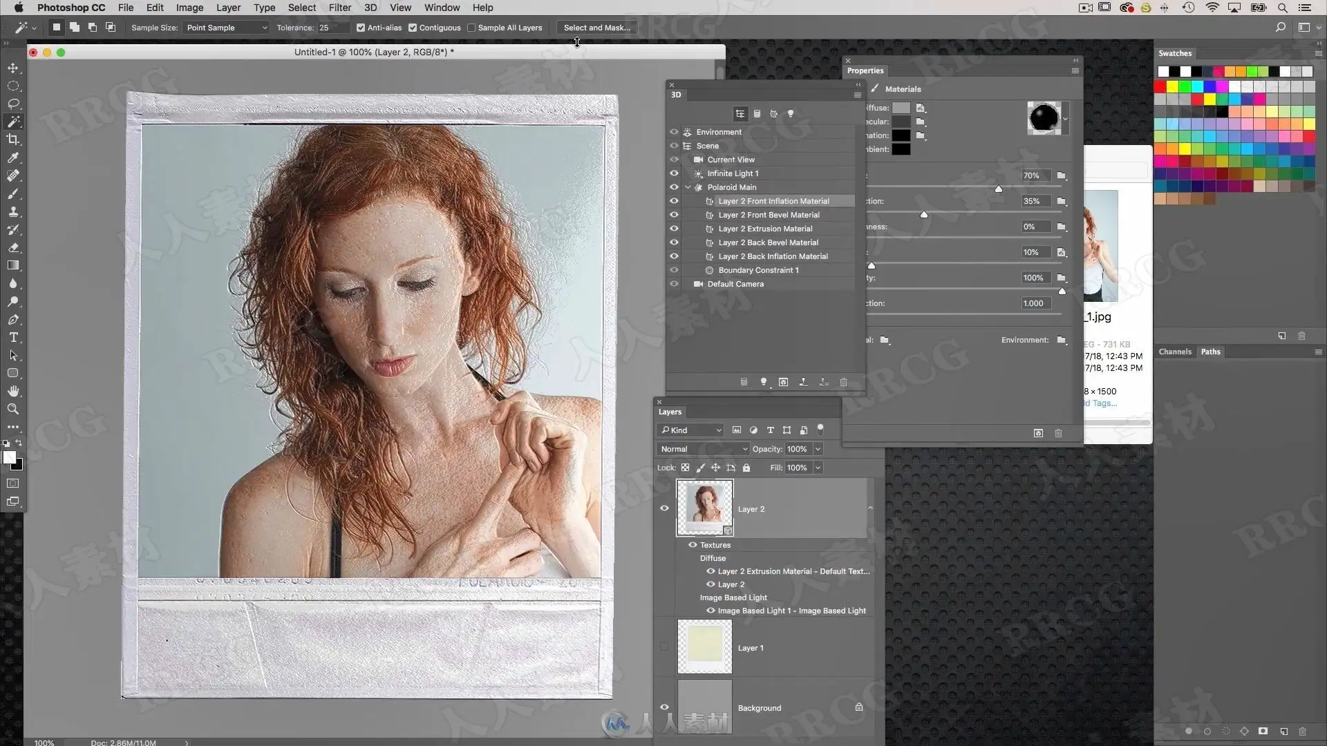Viewport: 1327px width, 746px height.
Task: Enable Sample All Layers checkbox
Action: click(x=471, y=28)
